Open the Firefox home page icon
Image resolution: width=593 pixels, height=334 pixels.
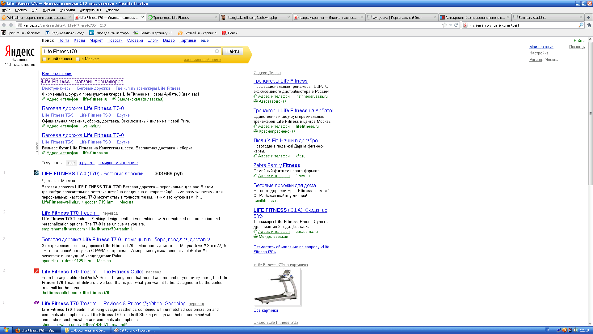pos(589,25)
